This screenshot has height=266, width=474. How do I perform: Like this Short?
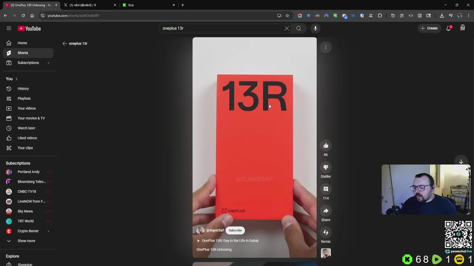[326, 146]
